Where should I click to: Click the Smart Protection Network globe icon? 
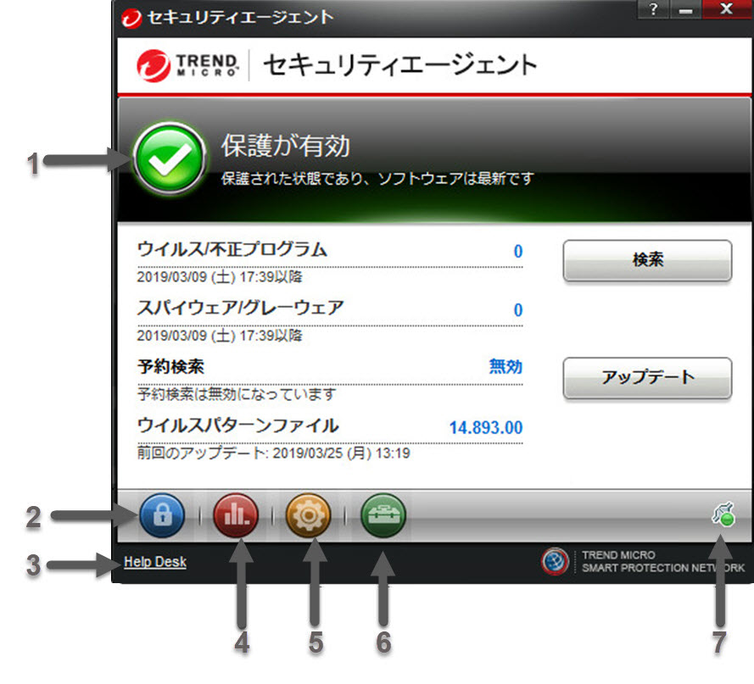[x=556, y=562]
